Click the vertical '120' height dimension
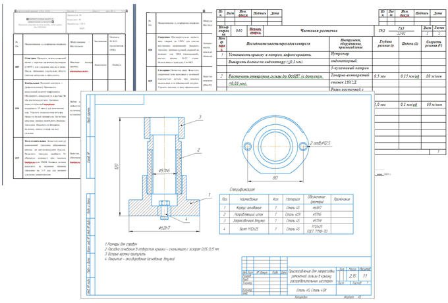This screenshot has width=448, height=303. click(x=117, y=167)
